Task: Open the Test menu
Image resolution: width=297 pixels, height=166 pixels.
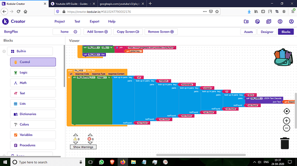Action: 77,21
